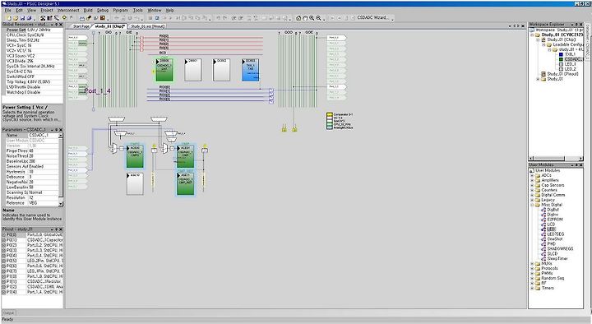Expand the Counters folder
Screen dimensions: 592x324
pos(532,190)
